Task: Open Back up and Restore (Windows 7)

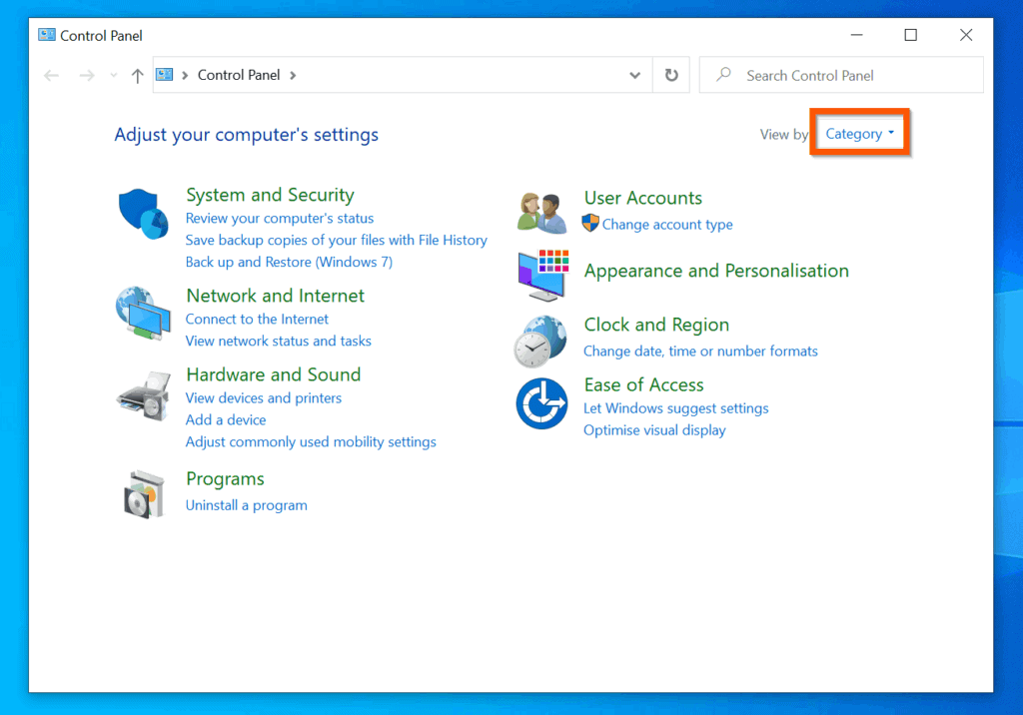Action: click(289, 262)
